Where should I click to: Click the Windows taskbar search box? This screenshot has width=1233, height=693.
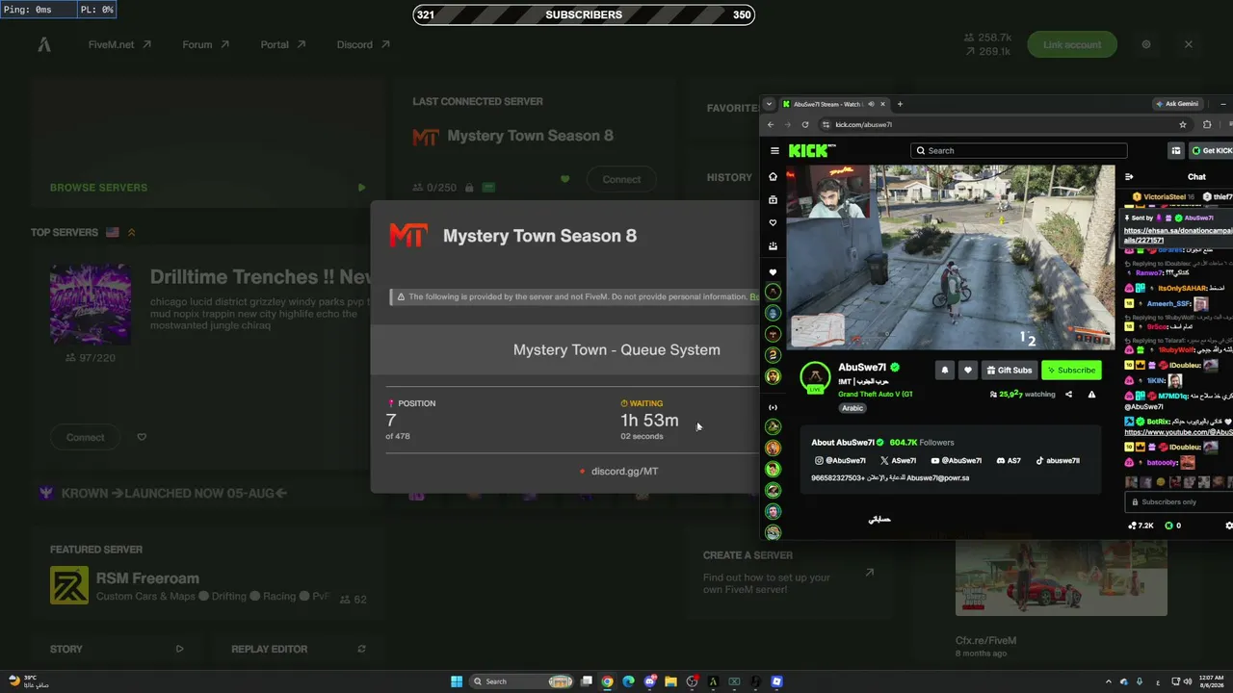(x=520, y=681)
